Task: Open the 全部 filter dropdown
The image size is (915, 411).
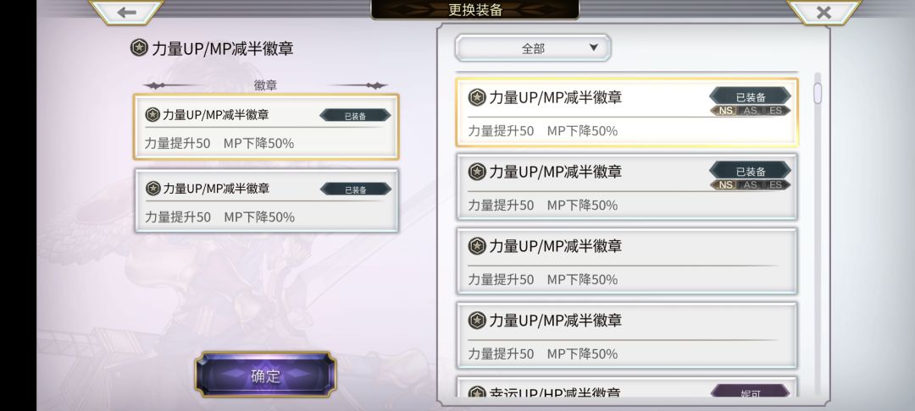Action: (533, 48)
